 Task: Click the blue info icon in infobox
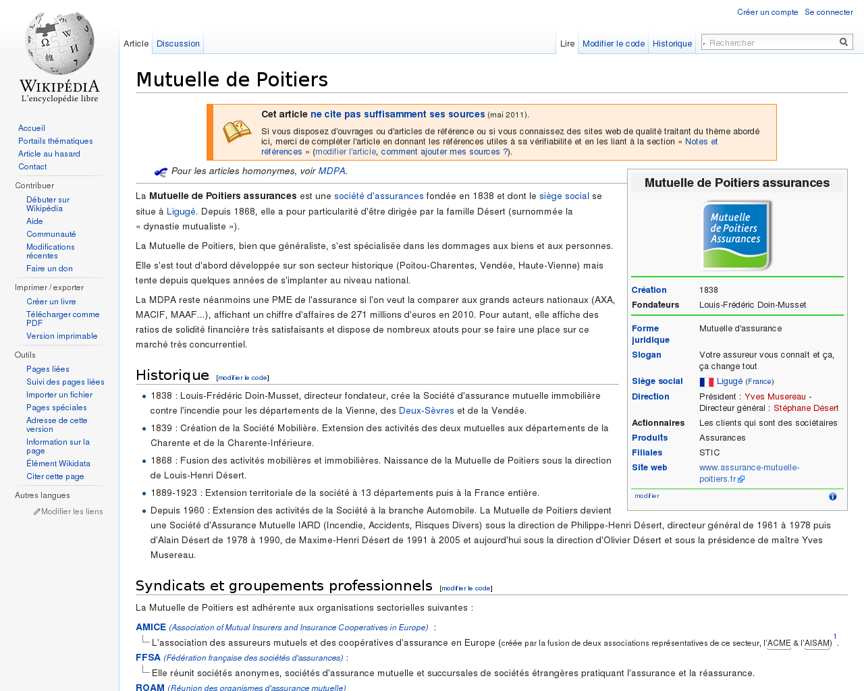click(832, 497)
